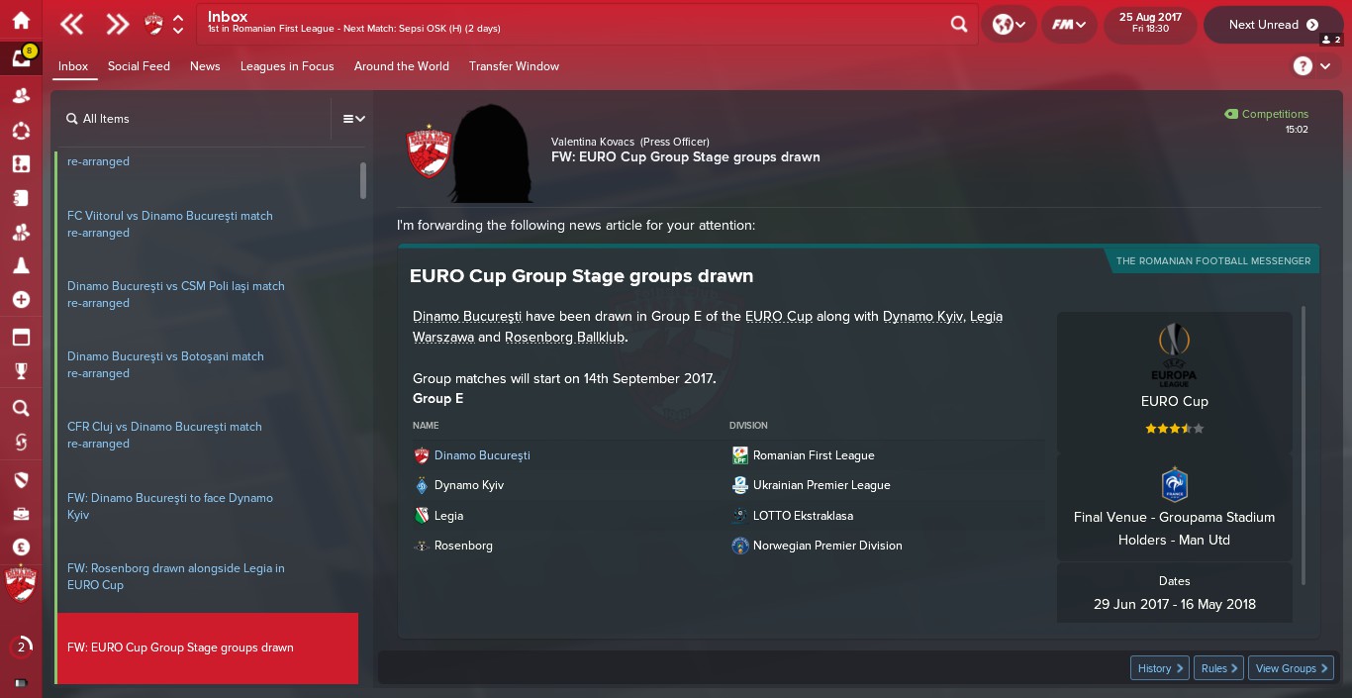The width and height of the screenshot is (1352, 698).
Task: Click the Next Unread button
Action: 1273,25
